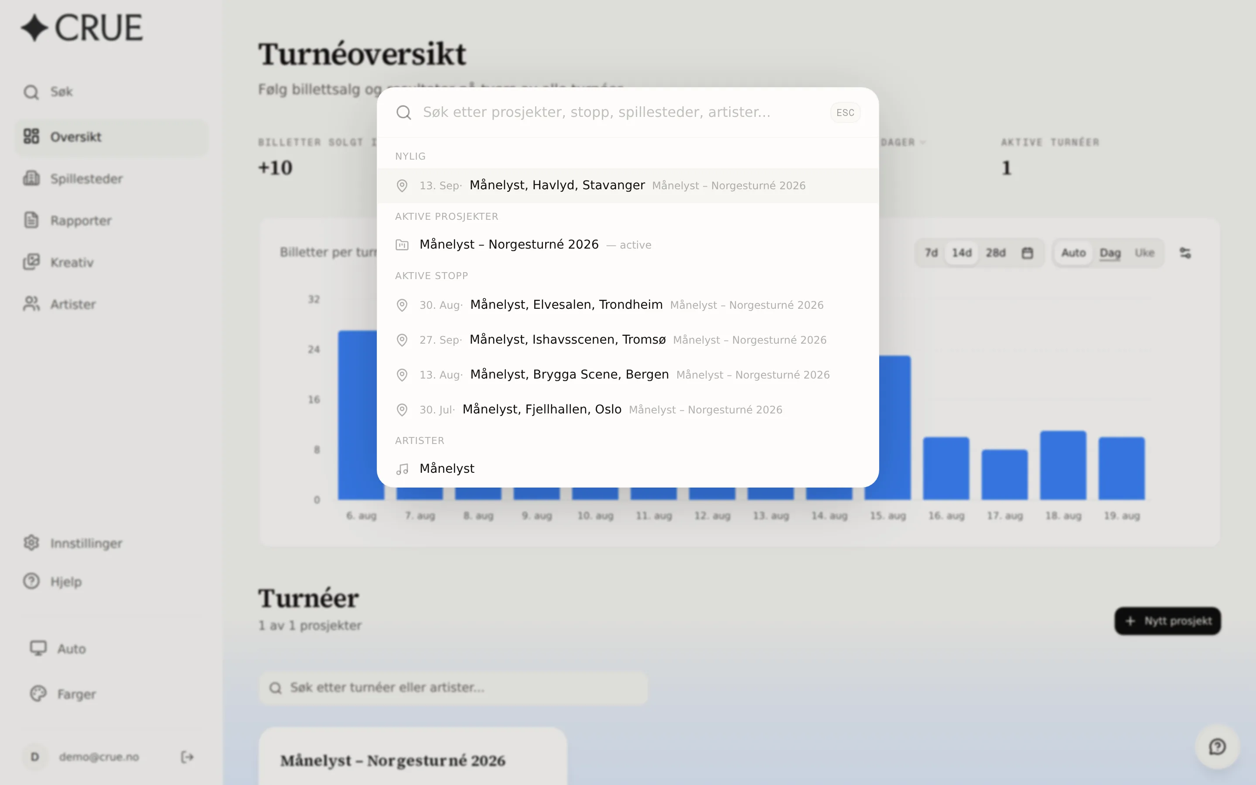Screen dimensions: 1256x785
Task: Click the Rapporter document icon in the sidebar
Action: point(31,220)
